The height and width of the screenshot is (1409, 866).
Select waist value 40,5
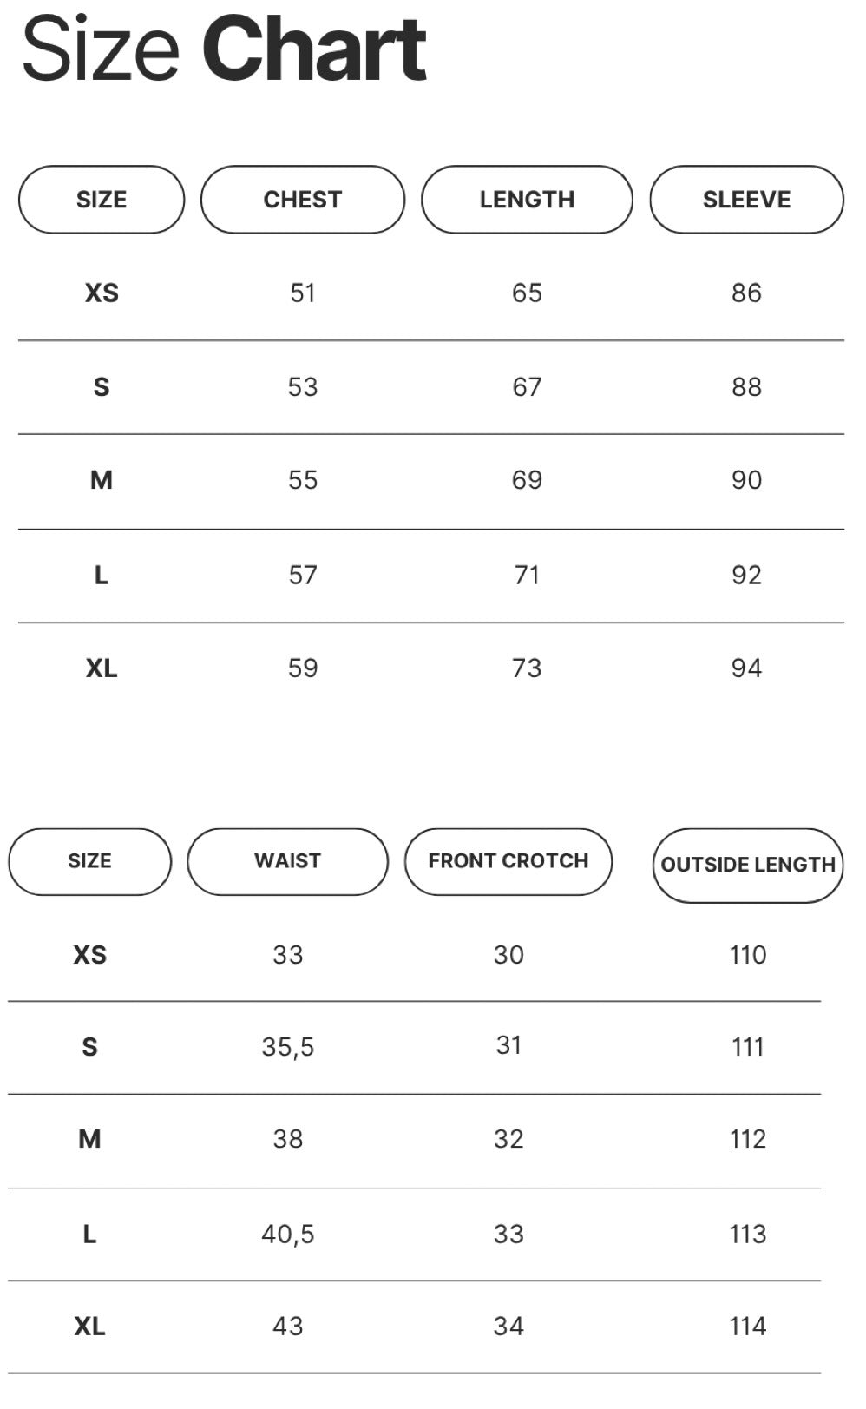point(288,1234)
